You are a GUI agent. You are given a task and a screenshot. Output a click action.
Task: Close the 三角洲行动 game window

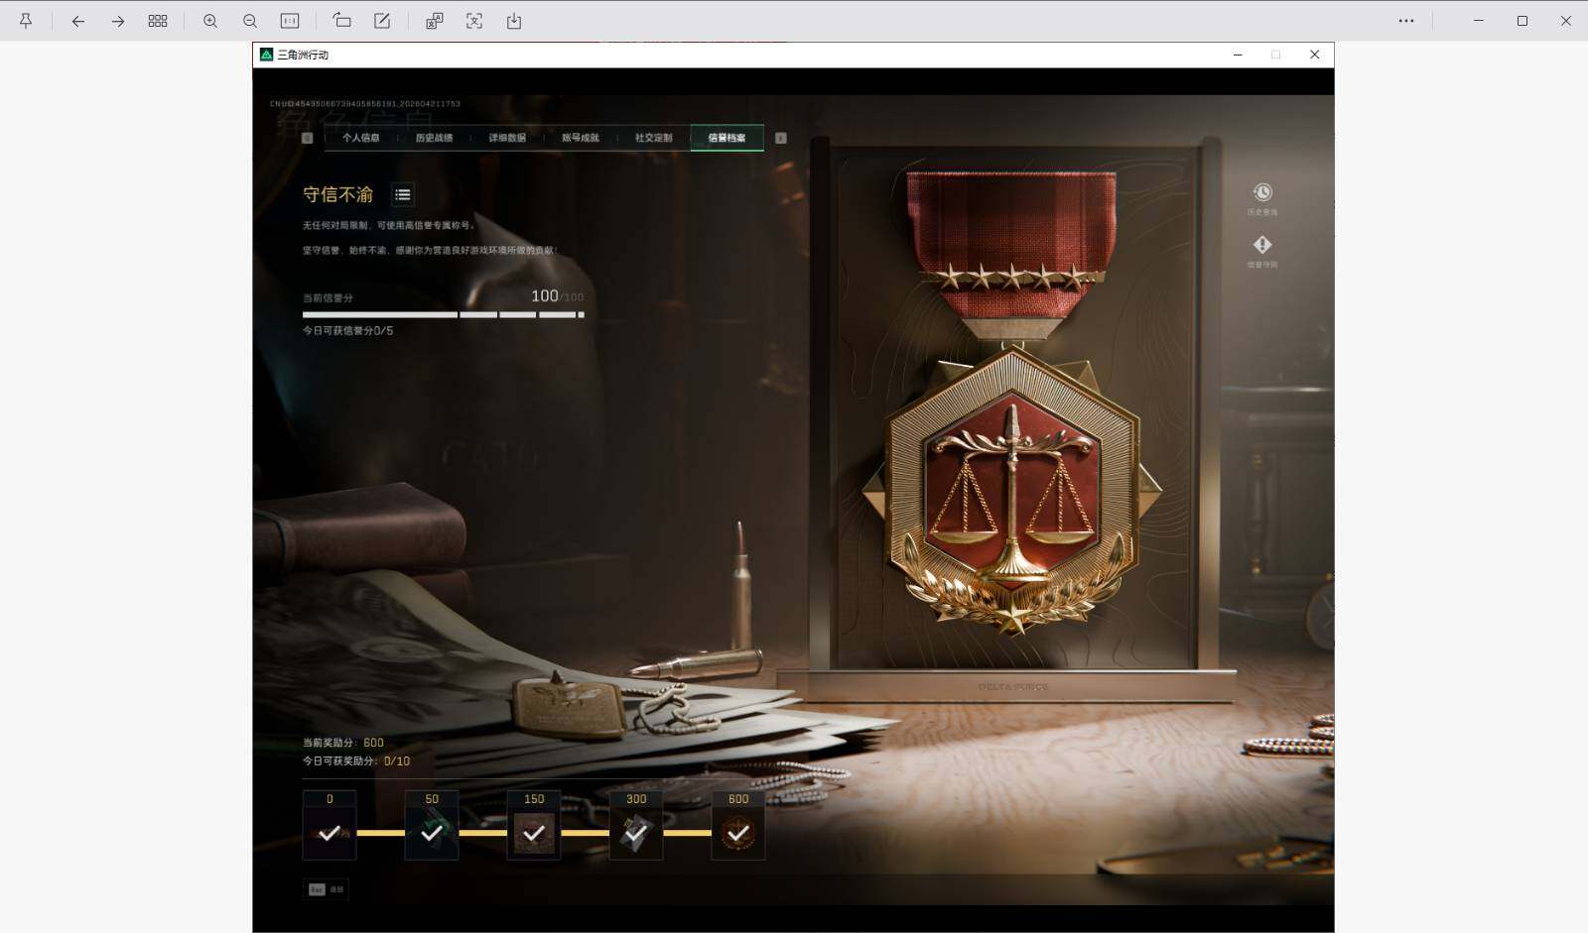(1315, 55)
